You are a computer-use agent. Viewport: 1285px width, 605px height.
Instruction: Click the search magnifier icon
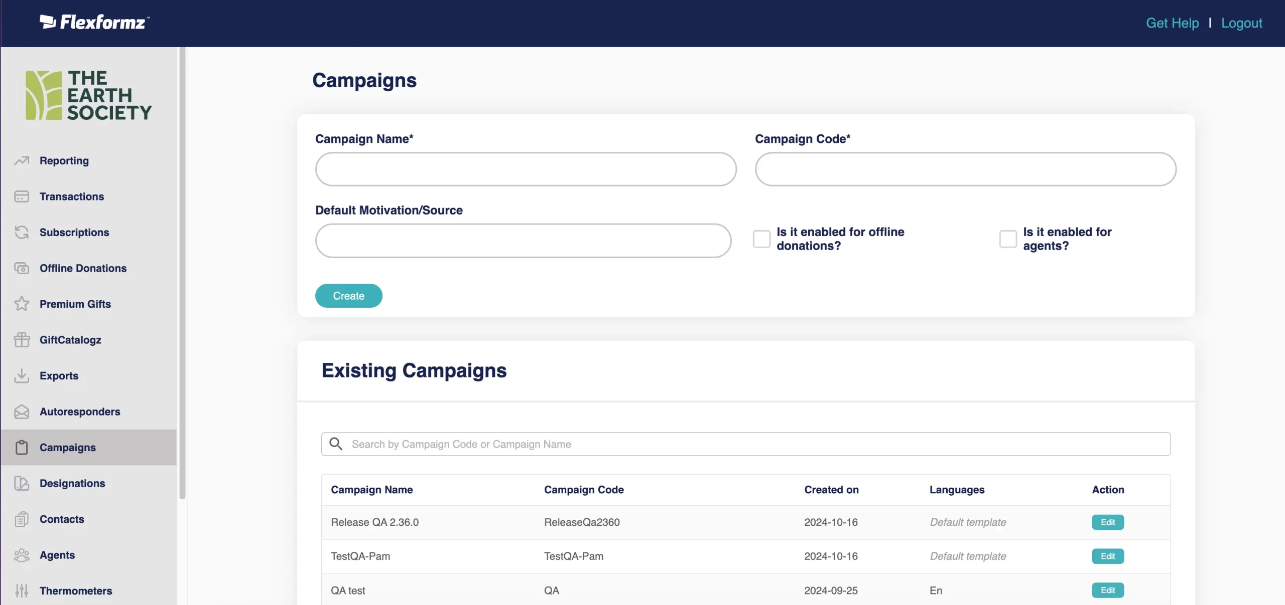point(336,444)
